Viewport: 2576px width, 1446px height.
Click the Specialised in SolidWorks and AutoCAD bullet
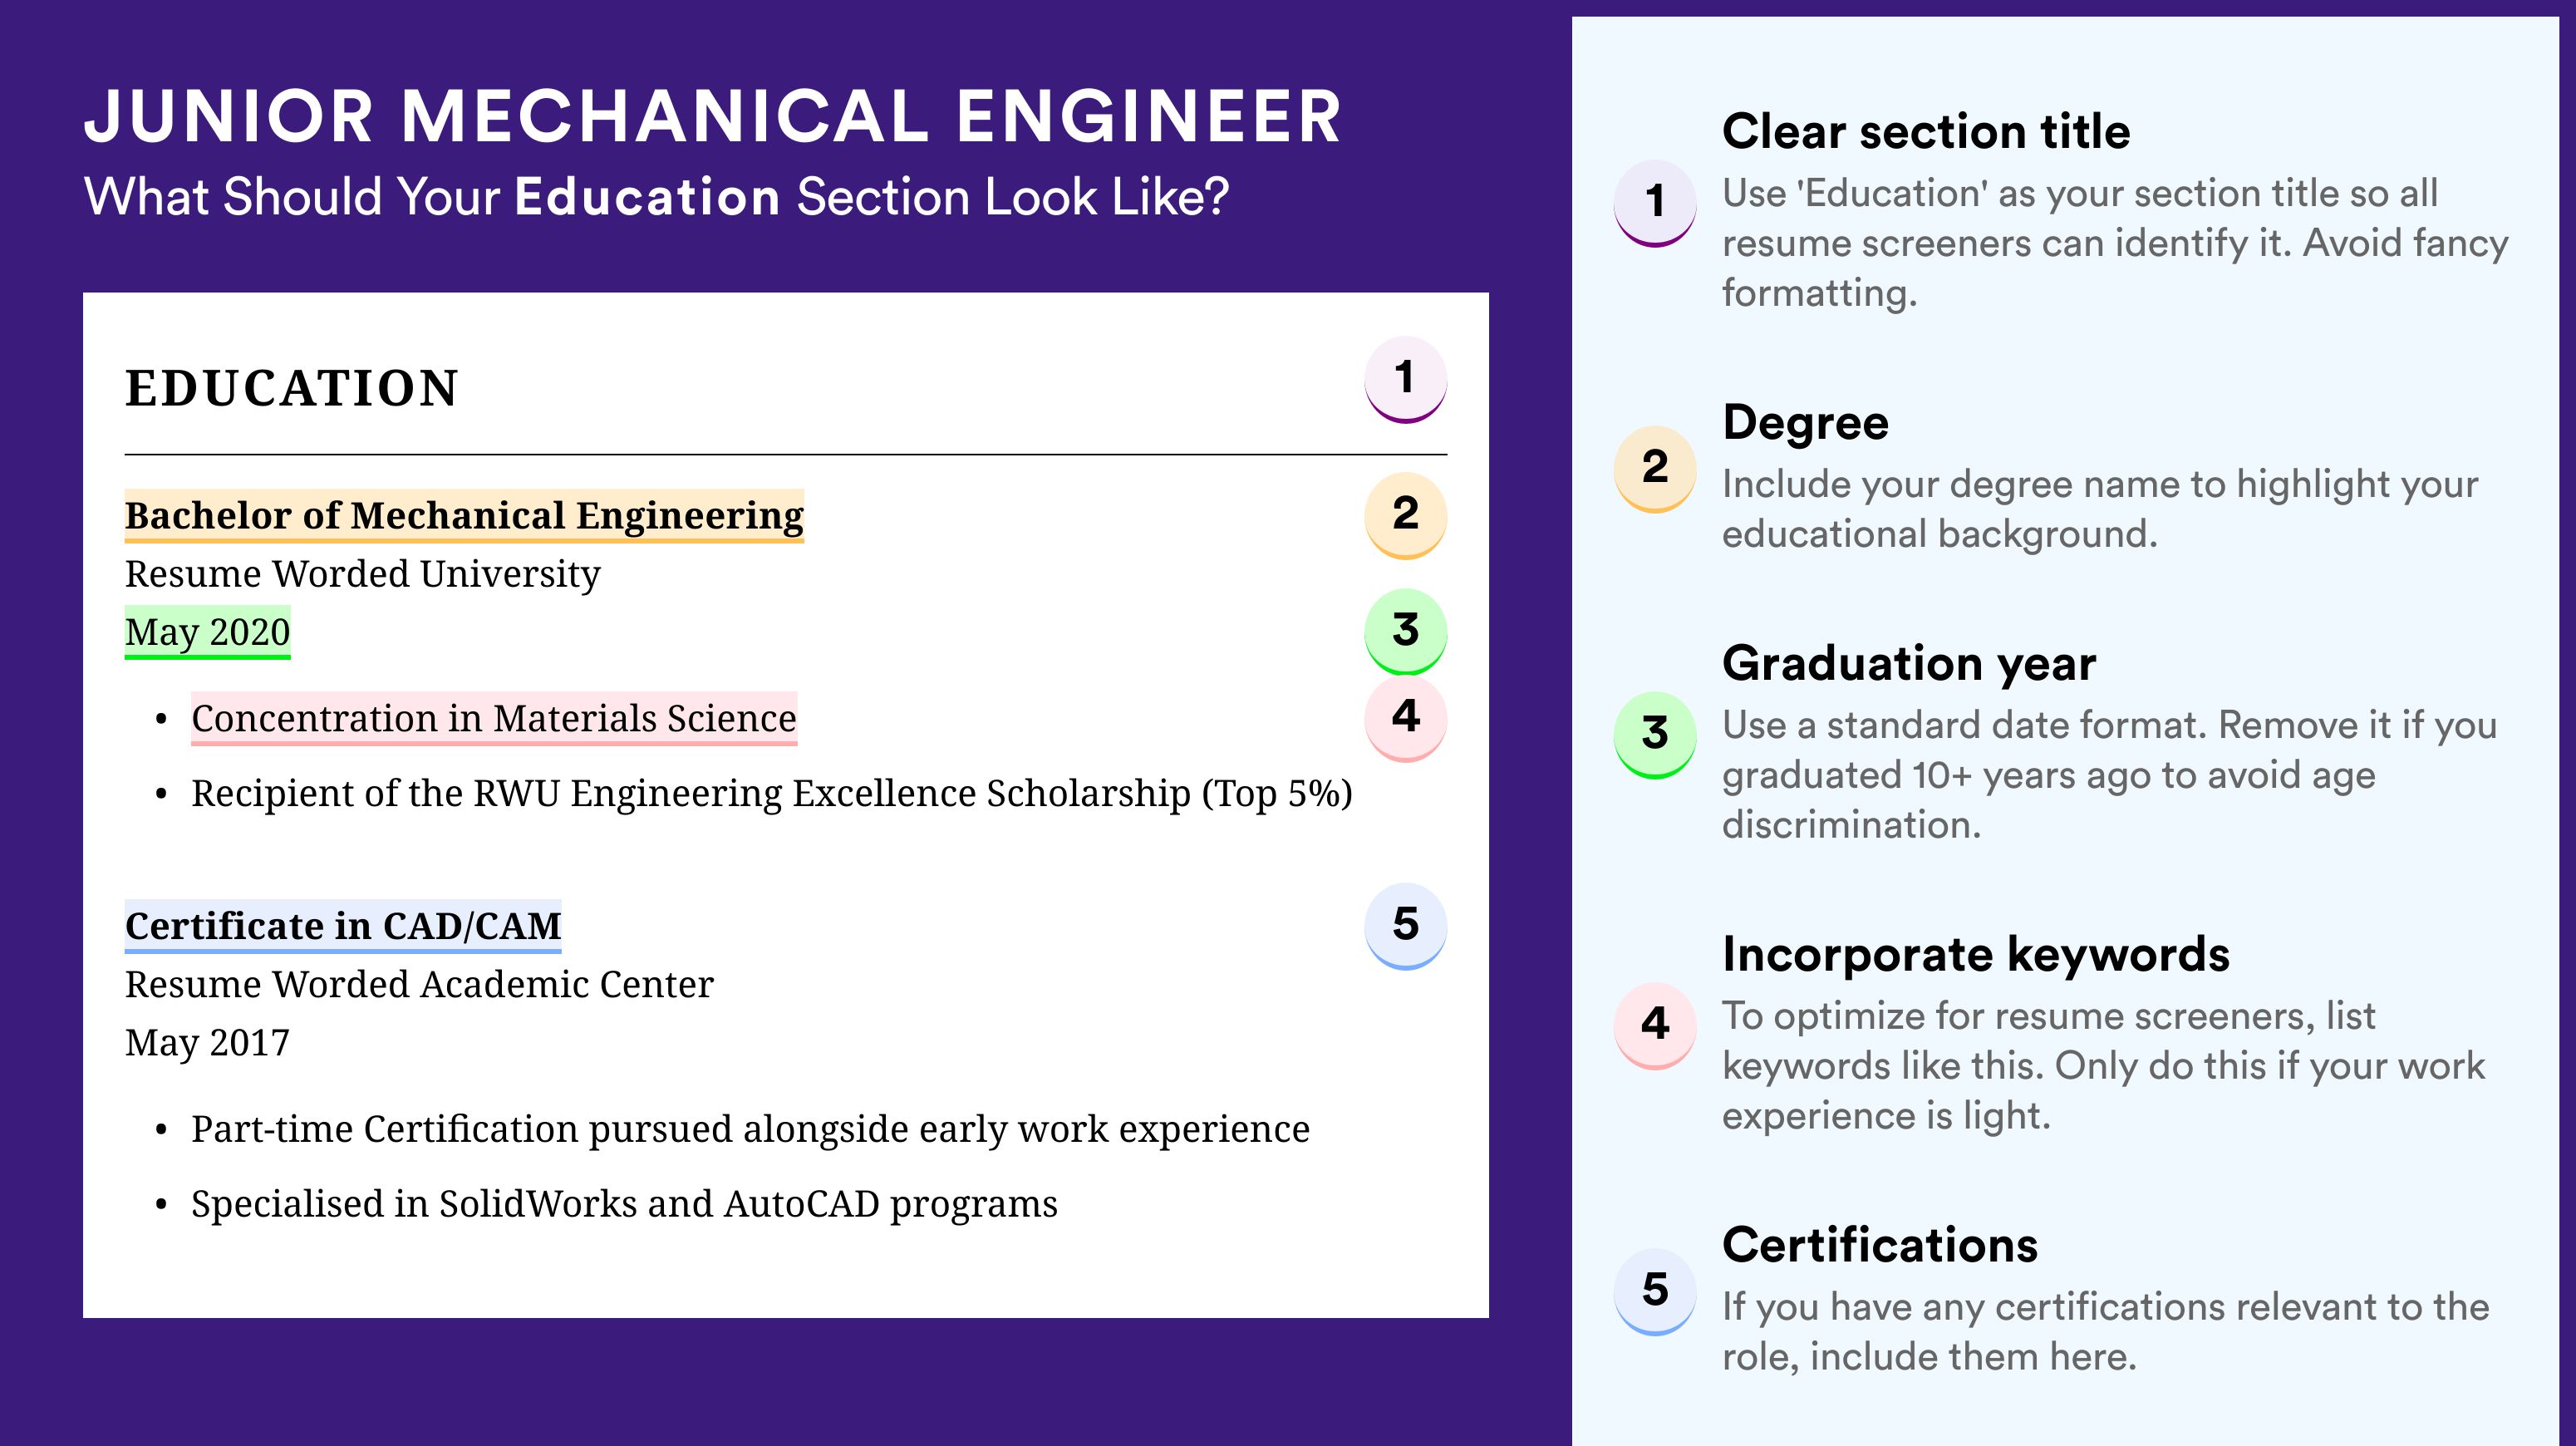tap(624, 1204)
